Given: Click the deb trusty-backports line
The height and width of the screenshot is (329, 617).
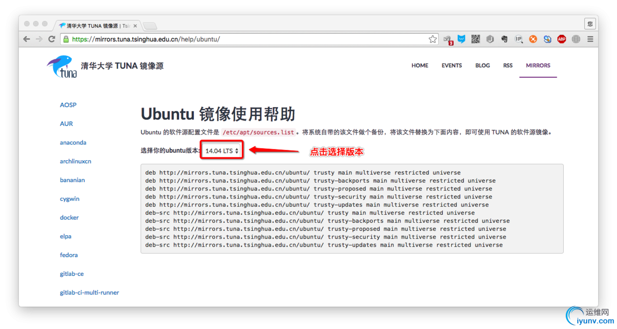Looking at the screenshot, I should click(320, 181).
